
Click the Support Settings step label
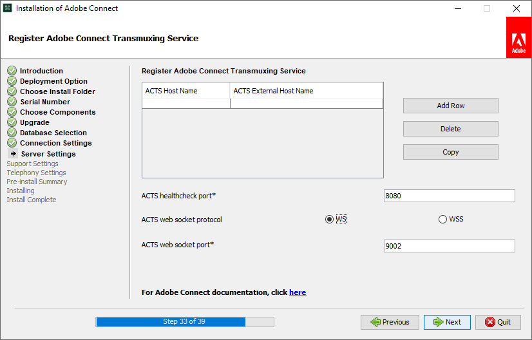(33, 164)
